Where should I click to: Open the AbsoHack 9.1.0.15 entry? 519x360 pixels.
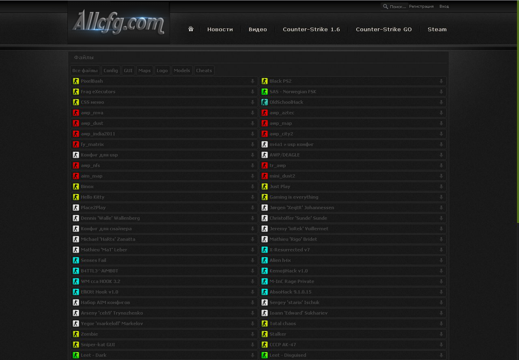(353, 292)
